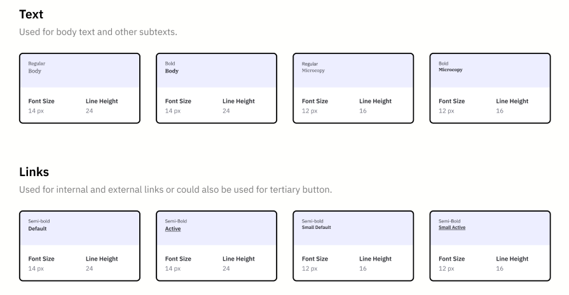Click line height "16" in Small Active card
Image resolution: width=569 pixels, height=295 pixels.
tap(500, 268)
